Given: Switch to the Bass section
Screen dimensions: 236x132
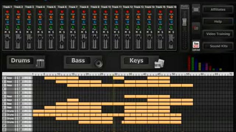Looking at the screenshot, I should click(83, 62).
